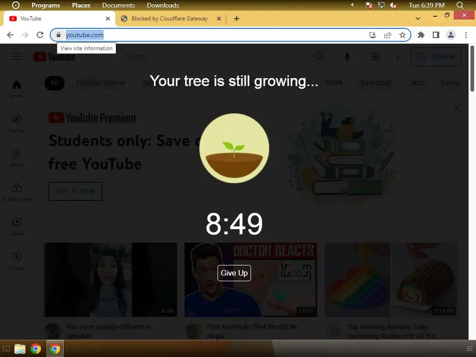Screen dimensions: 476x357
Task: Open the Downloads menu
Action: pyautogui.click(x=163, y=5)
